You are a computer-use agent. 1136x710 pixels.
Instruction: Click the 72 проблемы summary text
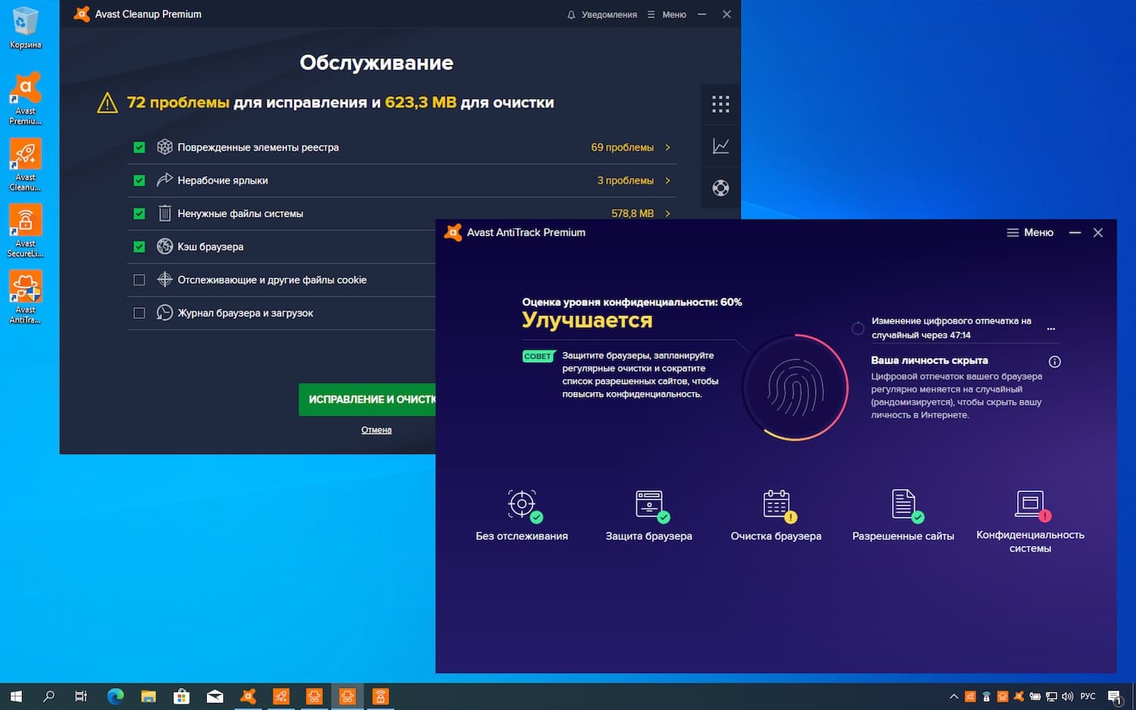(178, 102)
